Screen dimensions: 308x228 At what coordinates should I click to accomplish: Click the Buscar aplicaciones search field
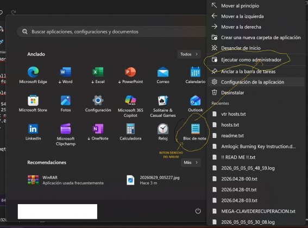tap(112, 31)
